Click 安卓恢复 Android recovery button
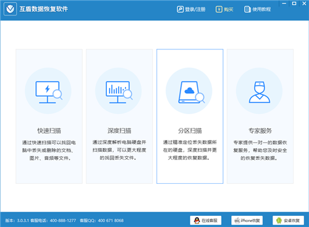This screenshot has width=309, height=227. (x=288, y=220)
